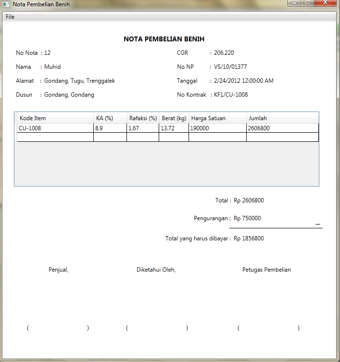Click the KA (%) column header
The width and height of the screenshot is (340, 362).
[x=110, y=118]
